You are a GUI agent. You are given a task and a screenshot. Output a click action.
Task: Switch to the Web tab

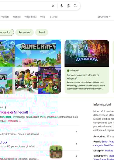pyautogui.click(x=43, y=17)
